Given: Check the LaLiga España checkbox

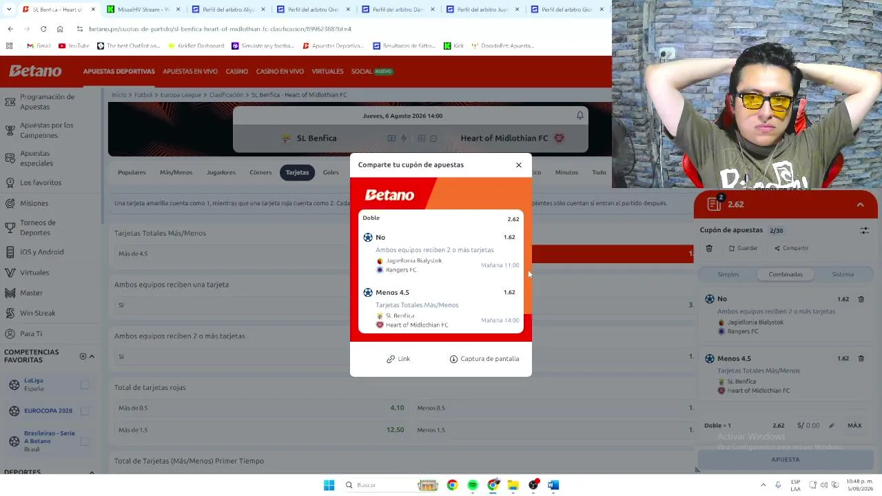Looking at the screenshot, I should point(85,384).
